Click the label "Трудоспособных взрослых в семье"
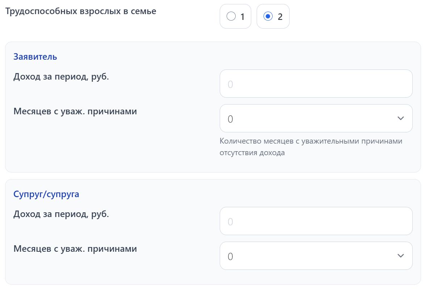 click(81, 11)
